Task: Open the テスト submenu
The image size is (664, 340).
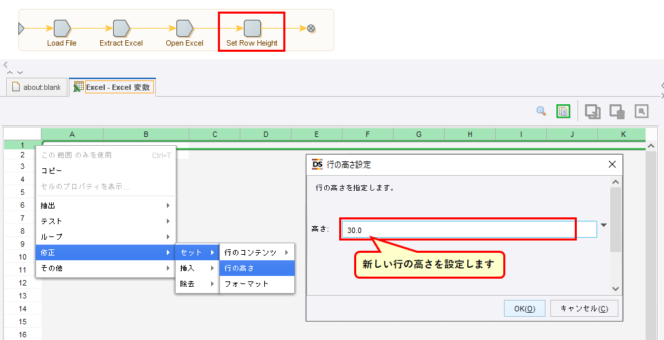Action: pyautogui.click(x=106, y=221)
